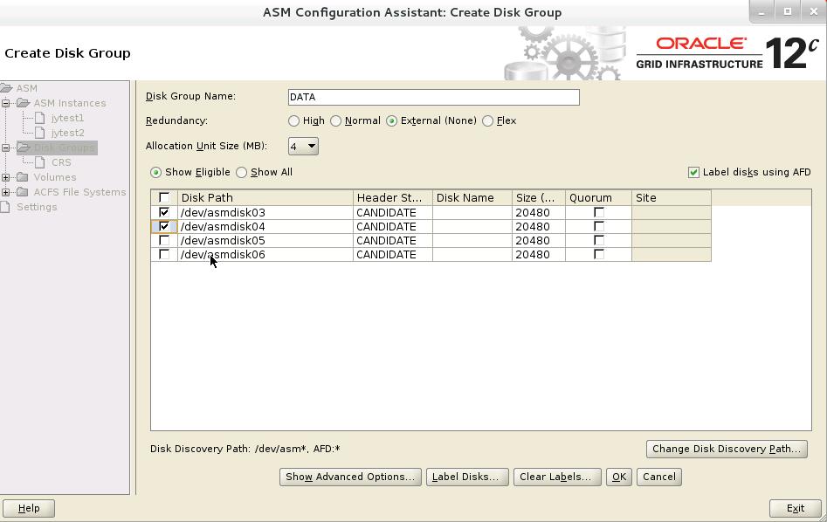Click the Volumes folder icon

[x=22, y=176]
